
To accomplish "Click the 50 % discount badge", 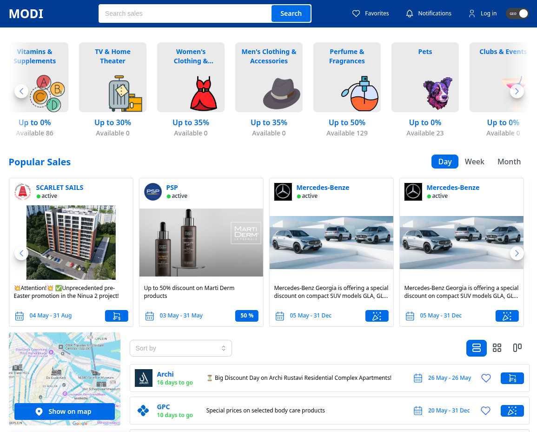I will point(246,316).
